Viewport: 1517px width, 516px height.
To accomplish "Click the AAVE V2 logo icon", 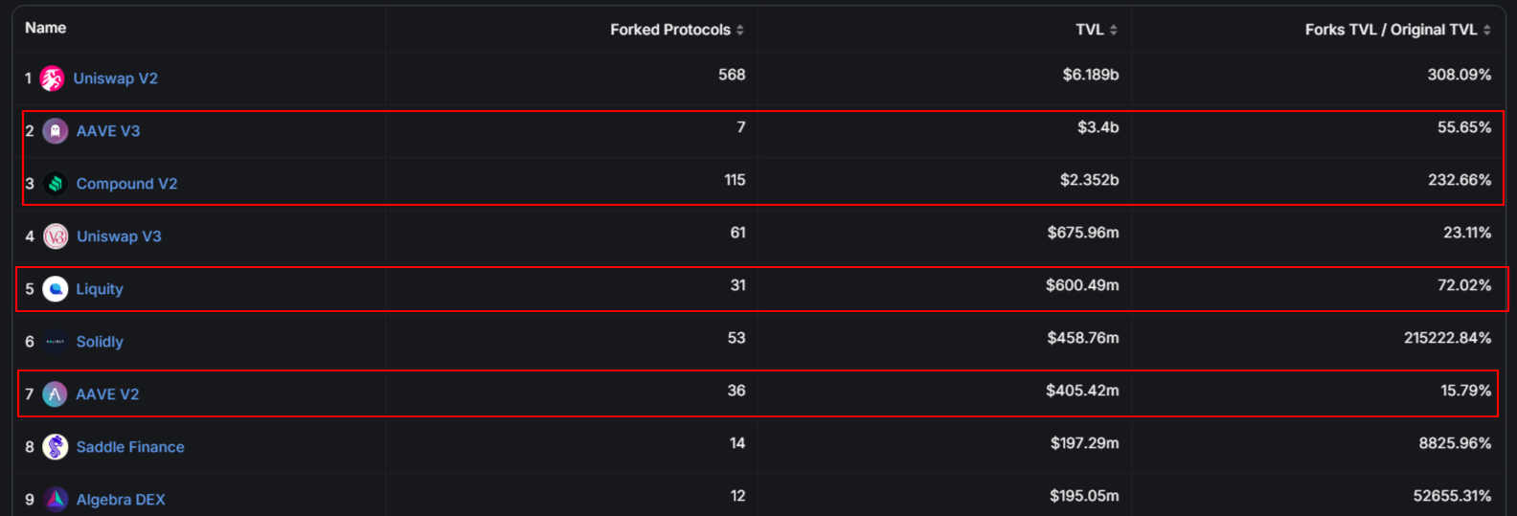I will [x=56, y=394].
